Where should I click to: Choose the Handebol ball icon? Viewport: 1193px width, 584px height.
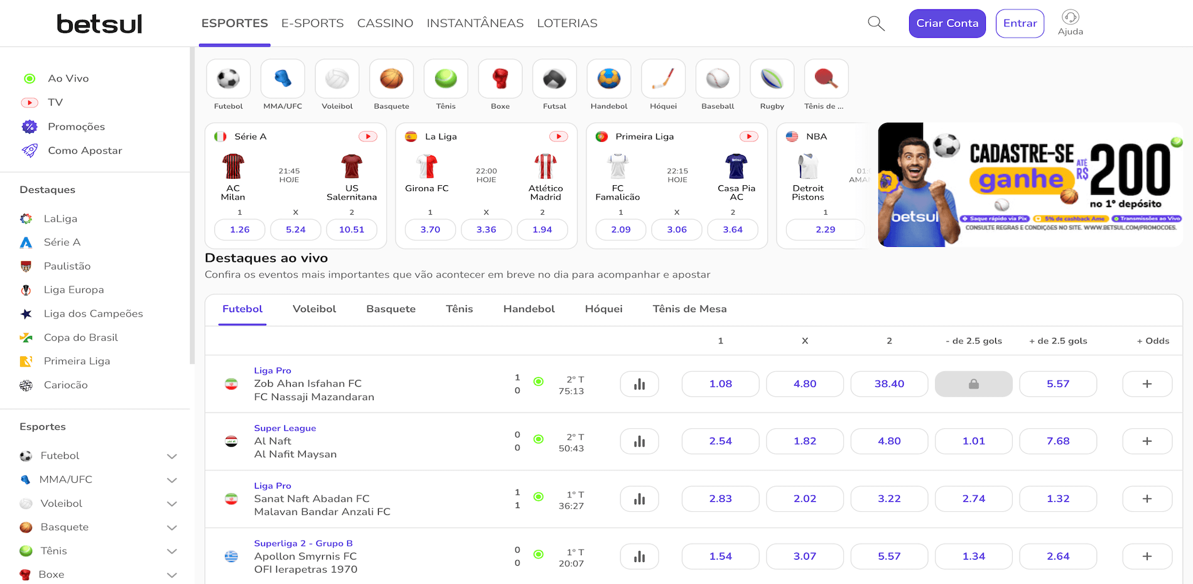[608, 79]
